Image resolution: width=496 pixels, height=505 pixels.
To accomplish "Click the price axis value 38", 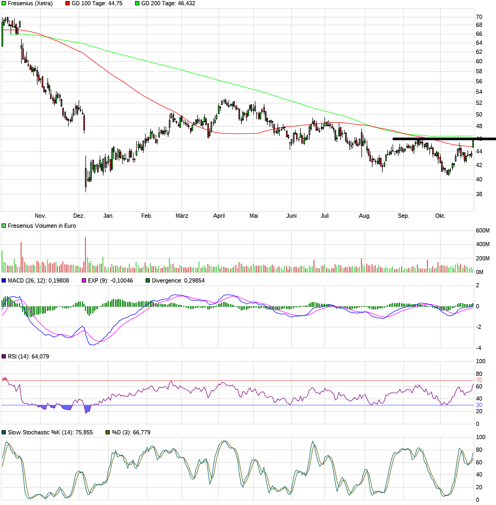I will [479, 194].
